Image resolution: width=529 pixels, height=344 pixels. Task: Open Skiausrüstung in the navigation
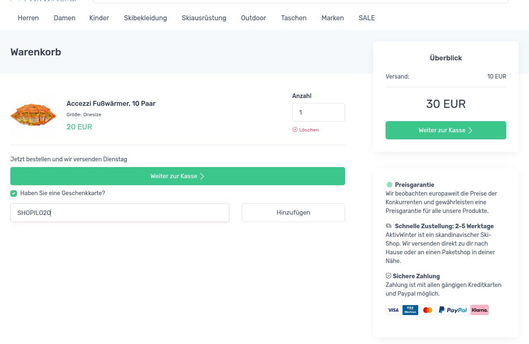pyautogui.click(x=204, y=18)
